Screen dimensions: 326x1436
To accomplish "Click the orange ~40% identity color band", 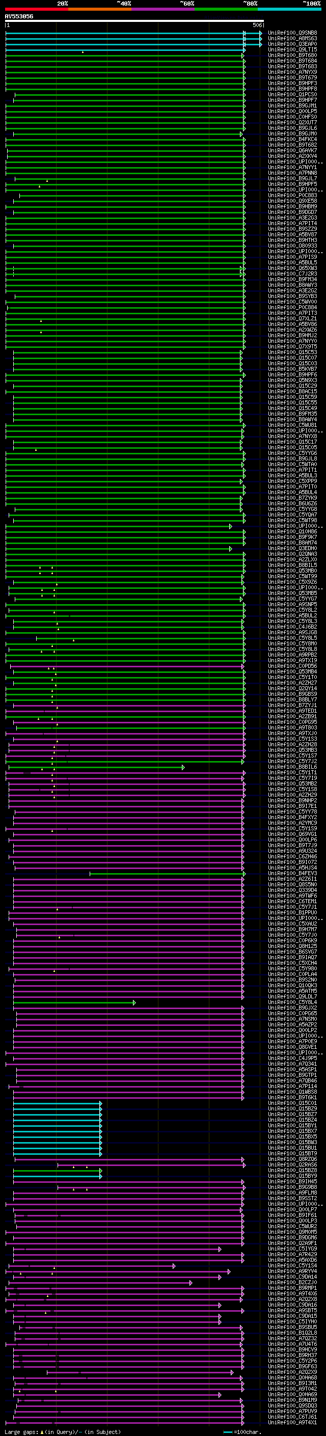I will coord(100,9).
